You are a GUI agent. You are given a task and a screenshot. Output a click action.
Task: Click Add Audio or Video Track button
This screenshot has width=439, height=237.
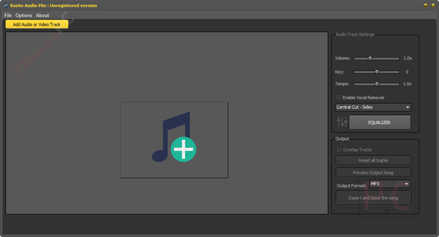pos(37,24)
